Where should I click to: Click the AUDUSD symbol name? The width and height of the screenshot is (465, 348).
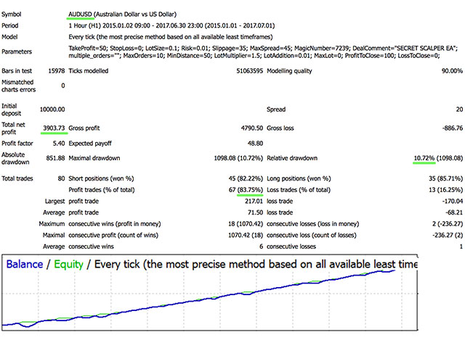pos(80,14)
